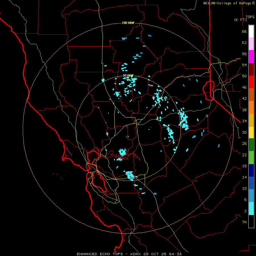
Task: Click the KDAX radar site identifier
Action: 136,254
